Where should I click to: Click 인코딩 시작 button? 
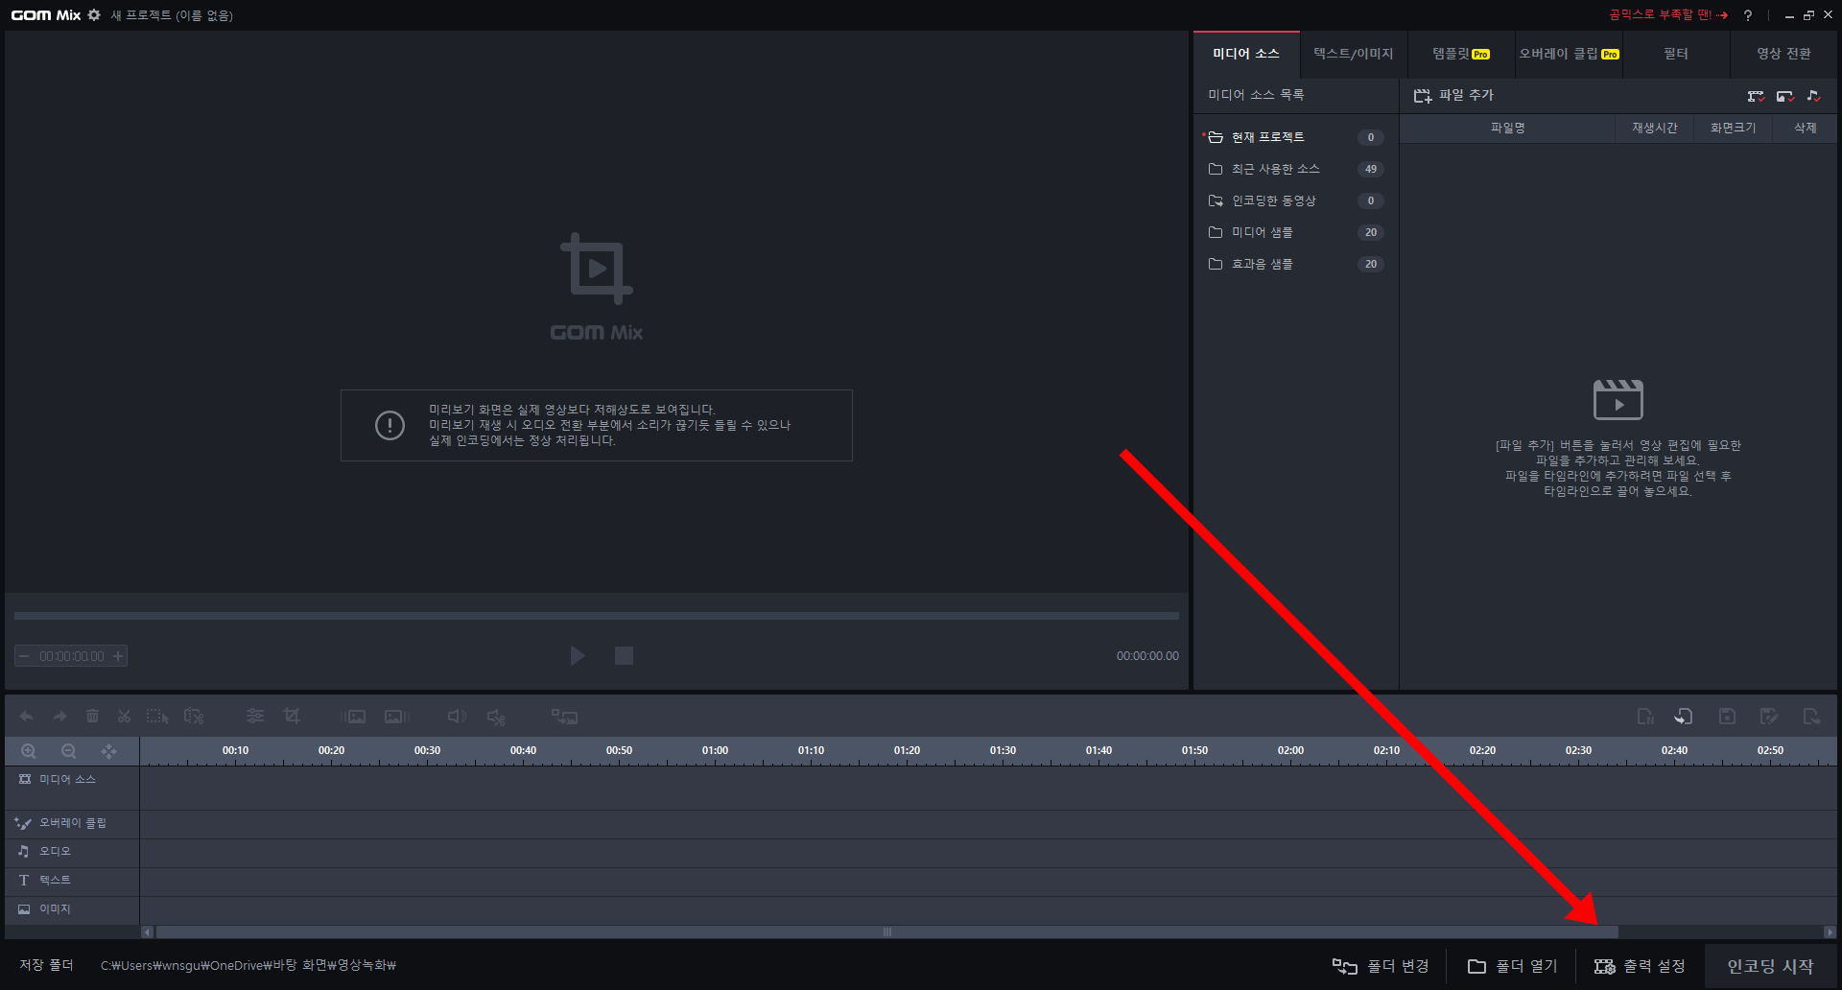click(x=1770, y=966)
